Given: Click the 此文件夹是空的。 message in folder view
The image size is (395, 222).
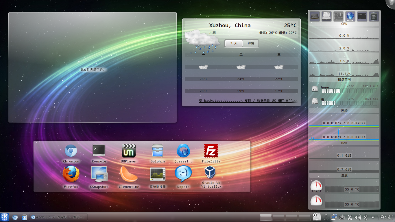Looking at the screenshot, I should point(92,70).
